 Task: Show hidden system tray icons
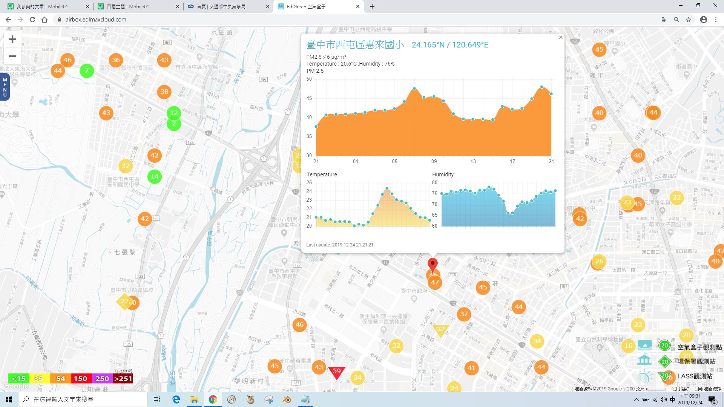coord(637,399)
